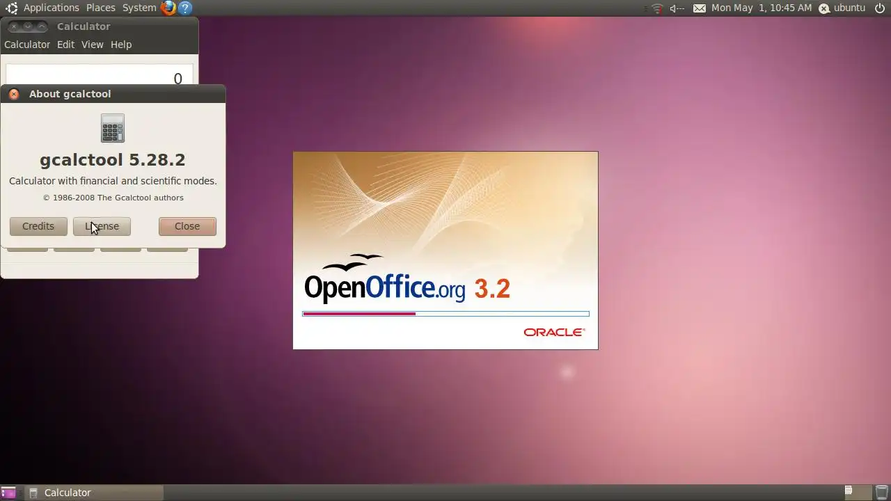This screenshot has height=501, width=891.
Task: Open the Places menu
Action: click(x=101, y=8)
